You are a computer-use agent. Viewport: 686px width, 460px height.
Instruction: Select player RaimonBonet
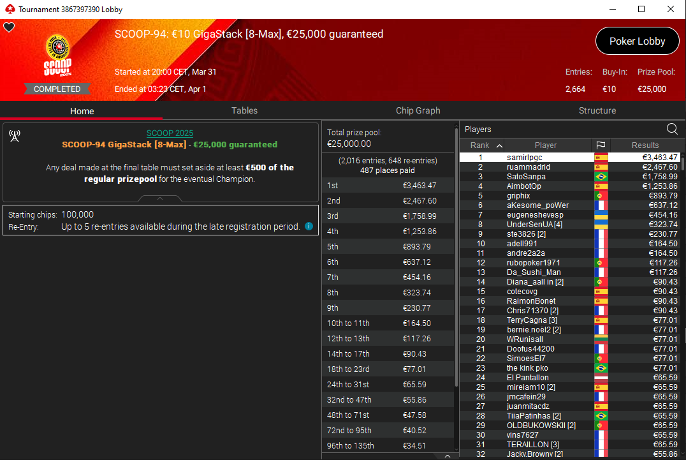(x=569, y=301)
